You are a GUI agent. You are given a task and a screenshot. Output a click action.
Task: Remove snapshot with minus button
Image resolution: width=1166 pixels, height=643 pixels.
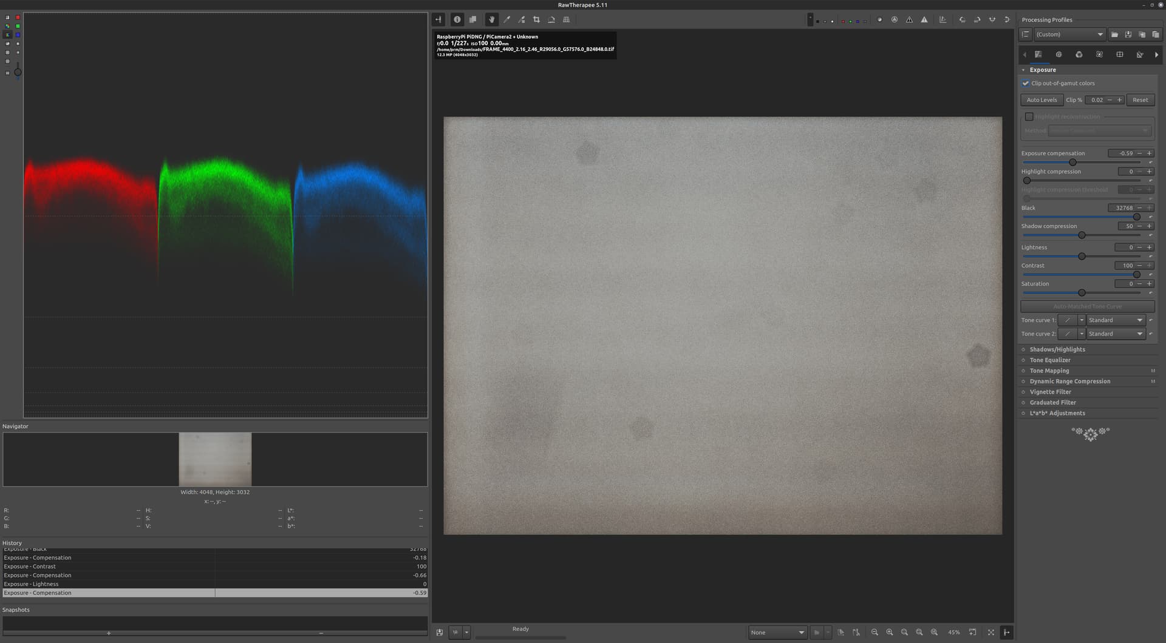click(321, 633)
